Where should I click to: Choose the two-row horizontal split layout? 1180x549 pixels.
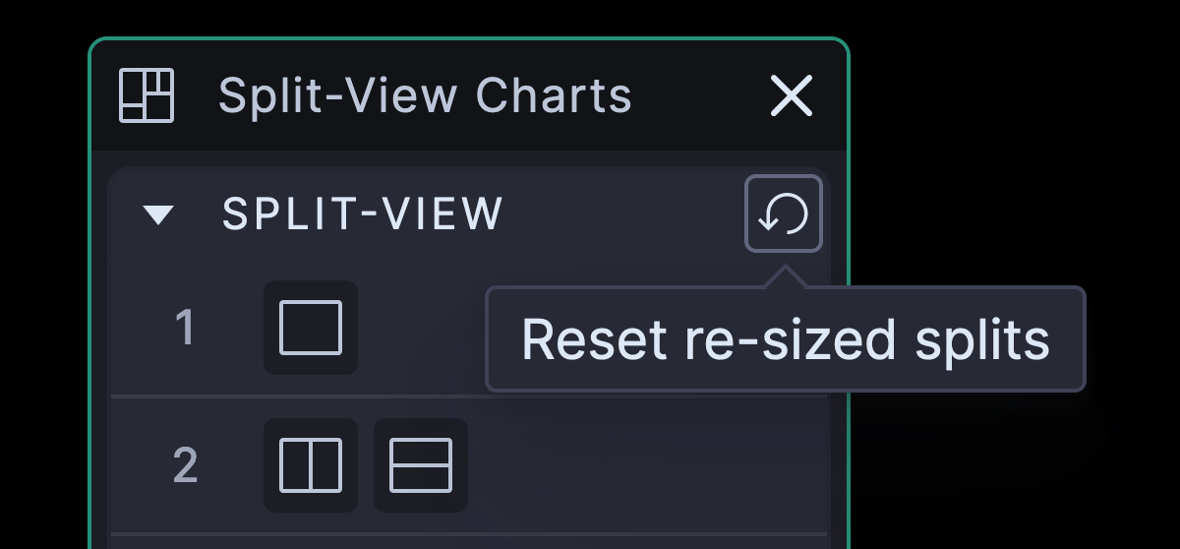(421, 465)
